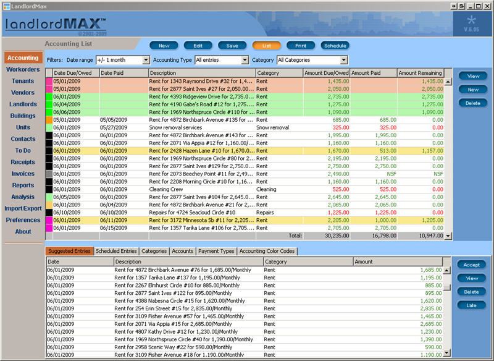Click the down arrow of the accounting list scrollbar
Screen dimensions: 494x361
point(448,236)
